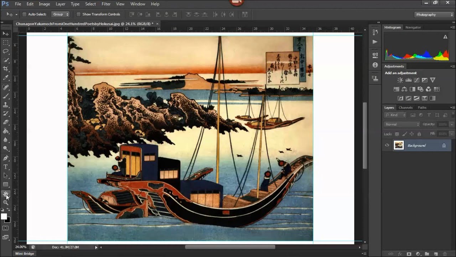This screenshot has height=257, width=456.
Task: Switch to the Paths tab
Action: pyautogui.click(x=422, y=107)
